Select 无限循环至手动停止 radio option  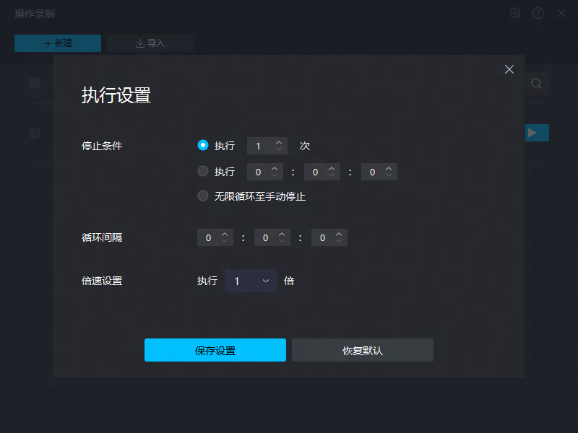(x=203, y=196)
